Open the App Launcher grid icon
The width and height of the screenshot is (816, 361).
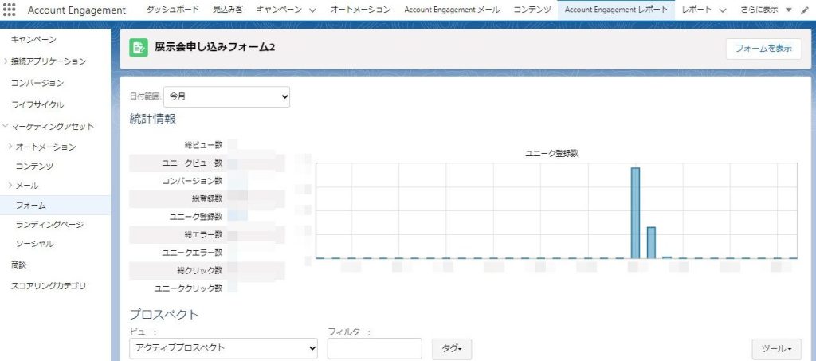(10, 10)
